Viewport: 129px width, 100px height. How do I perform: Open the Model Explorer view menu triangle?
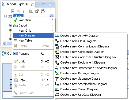[51, 10]
